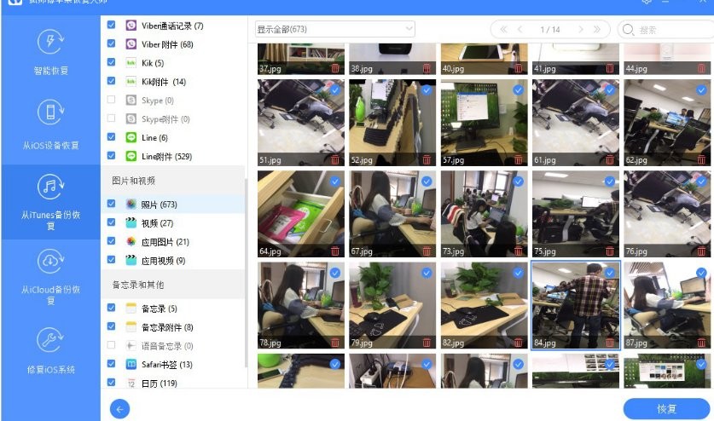Go to next photo page
The image size is (714, 421).
[581, 30]
